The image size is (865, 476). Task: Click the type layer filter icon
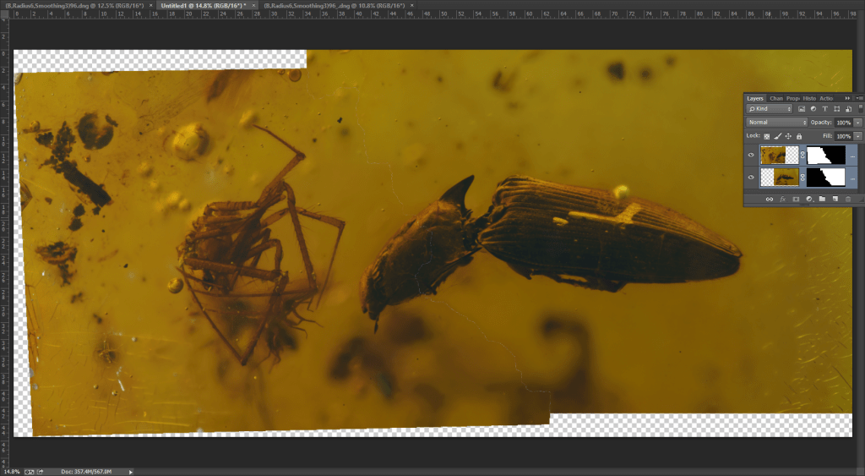point(824,109)
